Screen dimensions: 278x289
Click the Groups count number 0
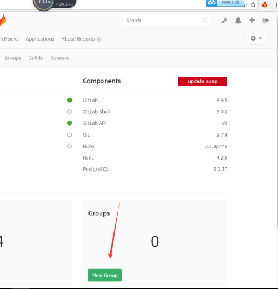[x=155, y=242]
